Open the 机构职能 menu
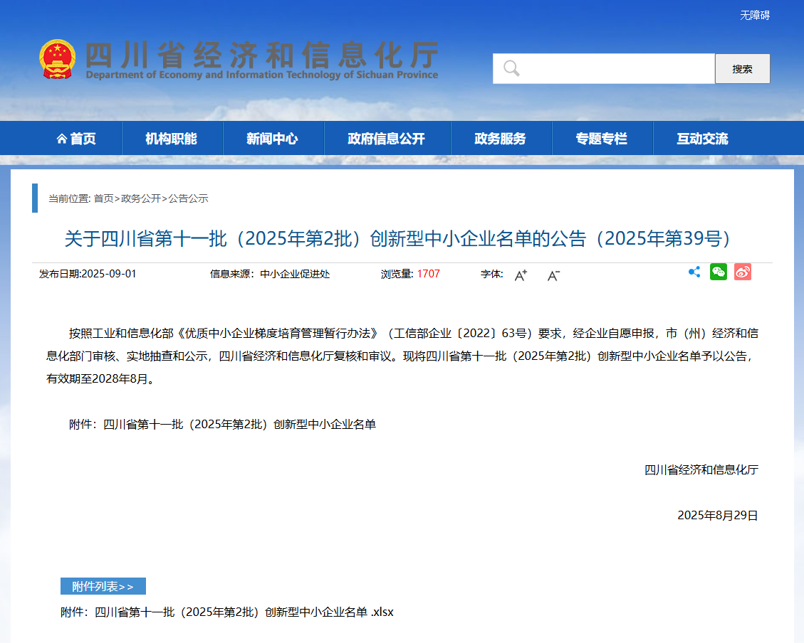This screenshot has width=804, height=643. tap(172, 138)
